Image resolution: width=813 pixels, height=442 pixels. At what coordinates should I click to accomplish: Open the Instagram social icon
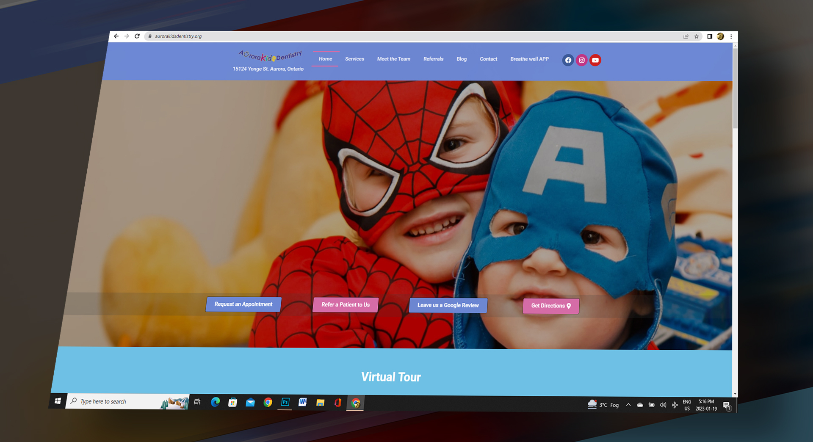click(582, 60)
